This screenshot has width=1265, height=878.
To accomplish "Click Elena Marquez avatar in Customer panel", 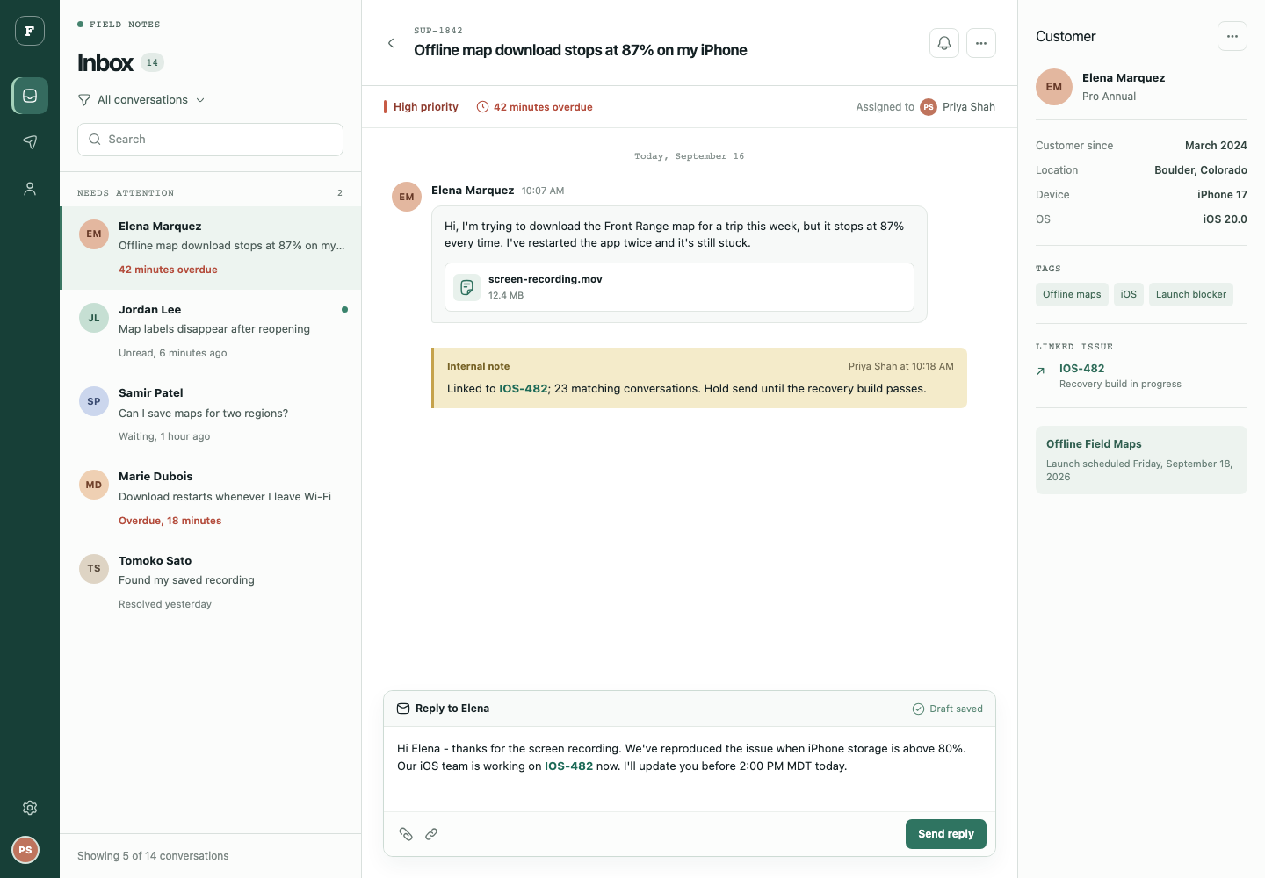I will 1054,87.
